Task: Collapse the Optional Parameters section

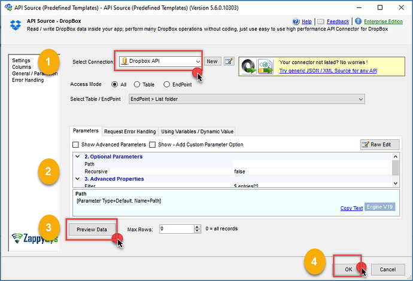Action: pos(77,157)
